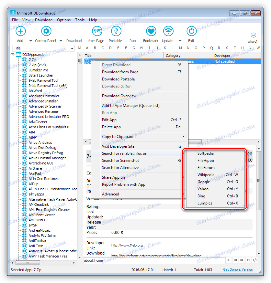
Task: Click the from Page globe icon
Action: pos(97,31)
